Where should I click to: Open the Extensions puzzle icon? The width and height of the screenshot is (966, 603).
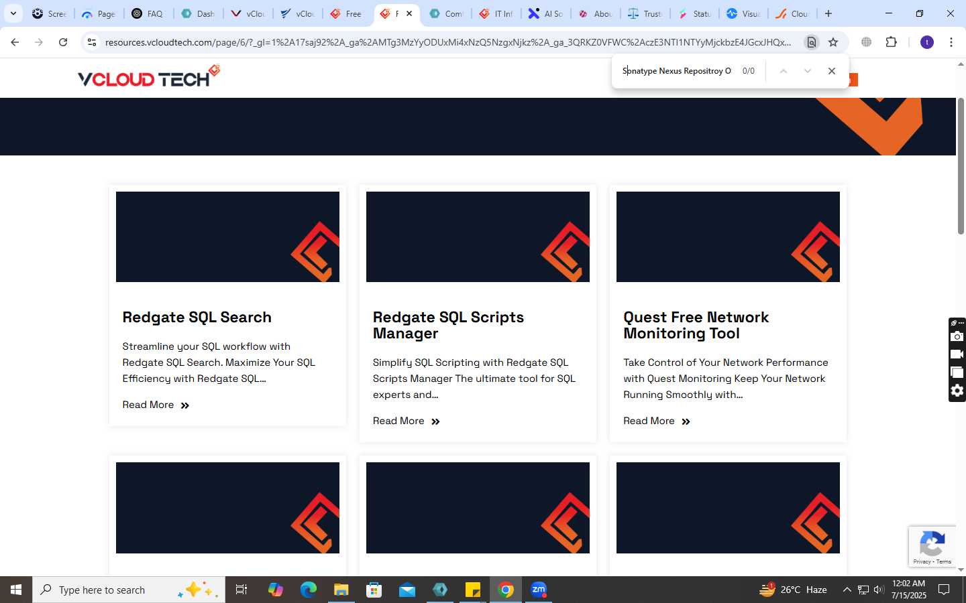pyautogui.click(x=891, y=42)
